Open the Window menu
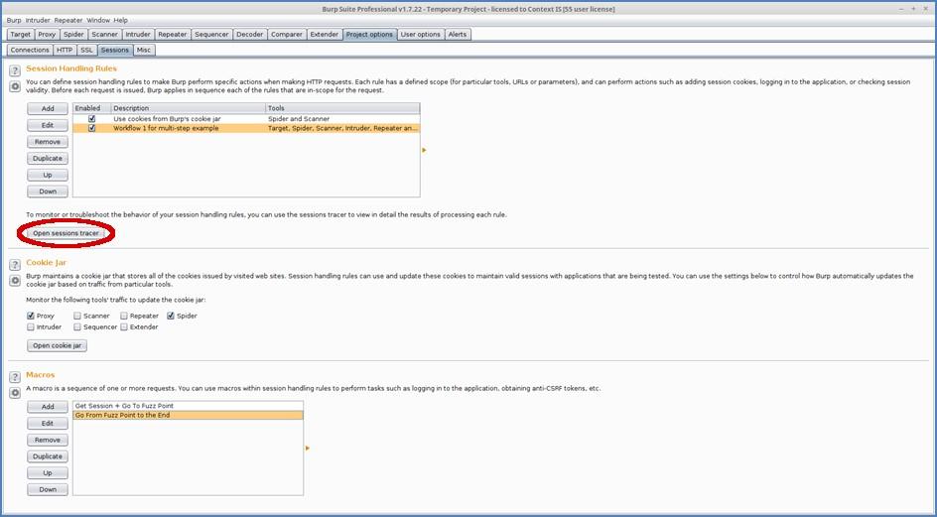The width and height of the screenshot is (937, 517). [x=98, y=20]
